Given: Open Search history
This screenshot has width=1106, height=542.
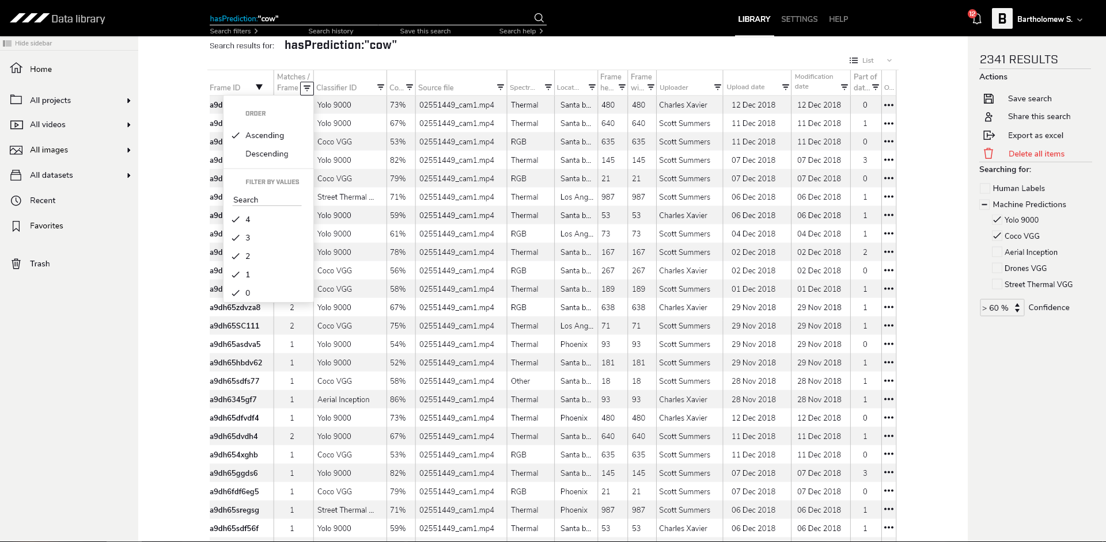Looking at the screenshot, I should point(331,31).
